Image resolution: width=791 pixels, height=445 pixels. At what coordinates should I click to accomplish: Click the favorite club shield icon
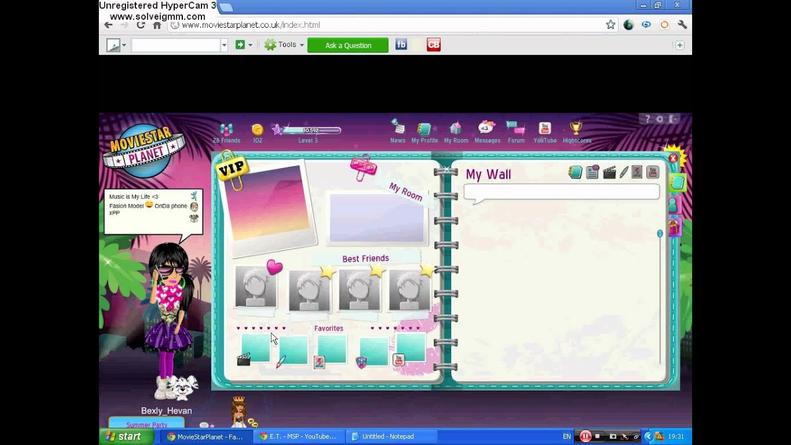click(362, 362)
